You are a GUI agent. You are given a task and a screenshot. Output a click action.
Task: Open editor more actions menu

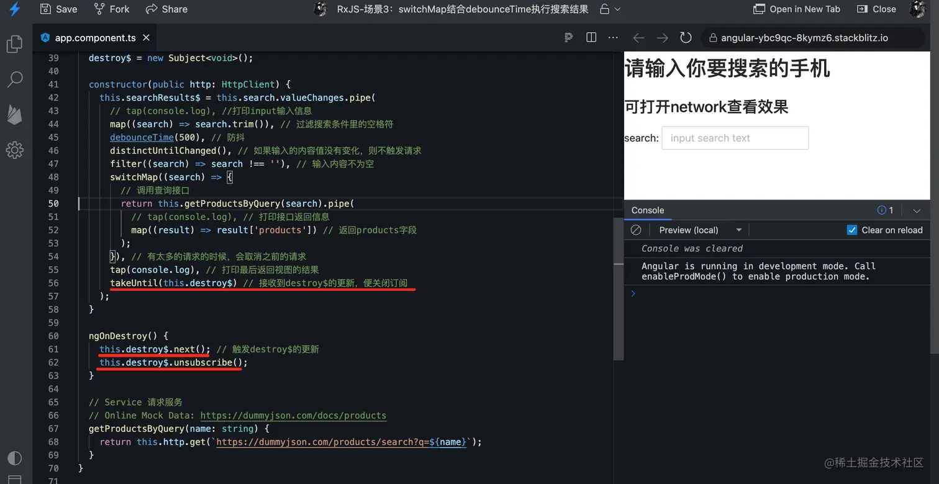[x=613, y=38]
